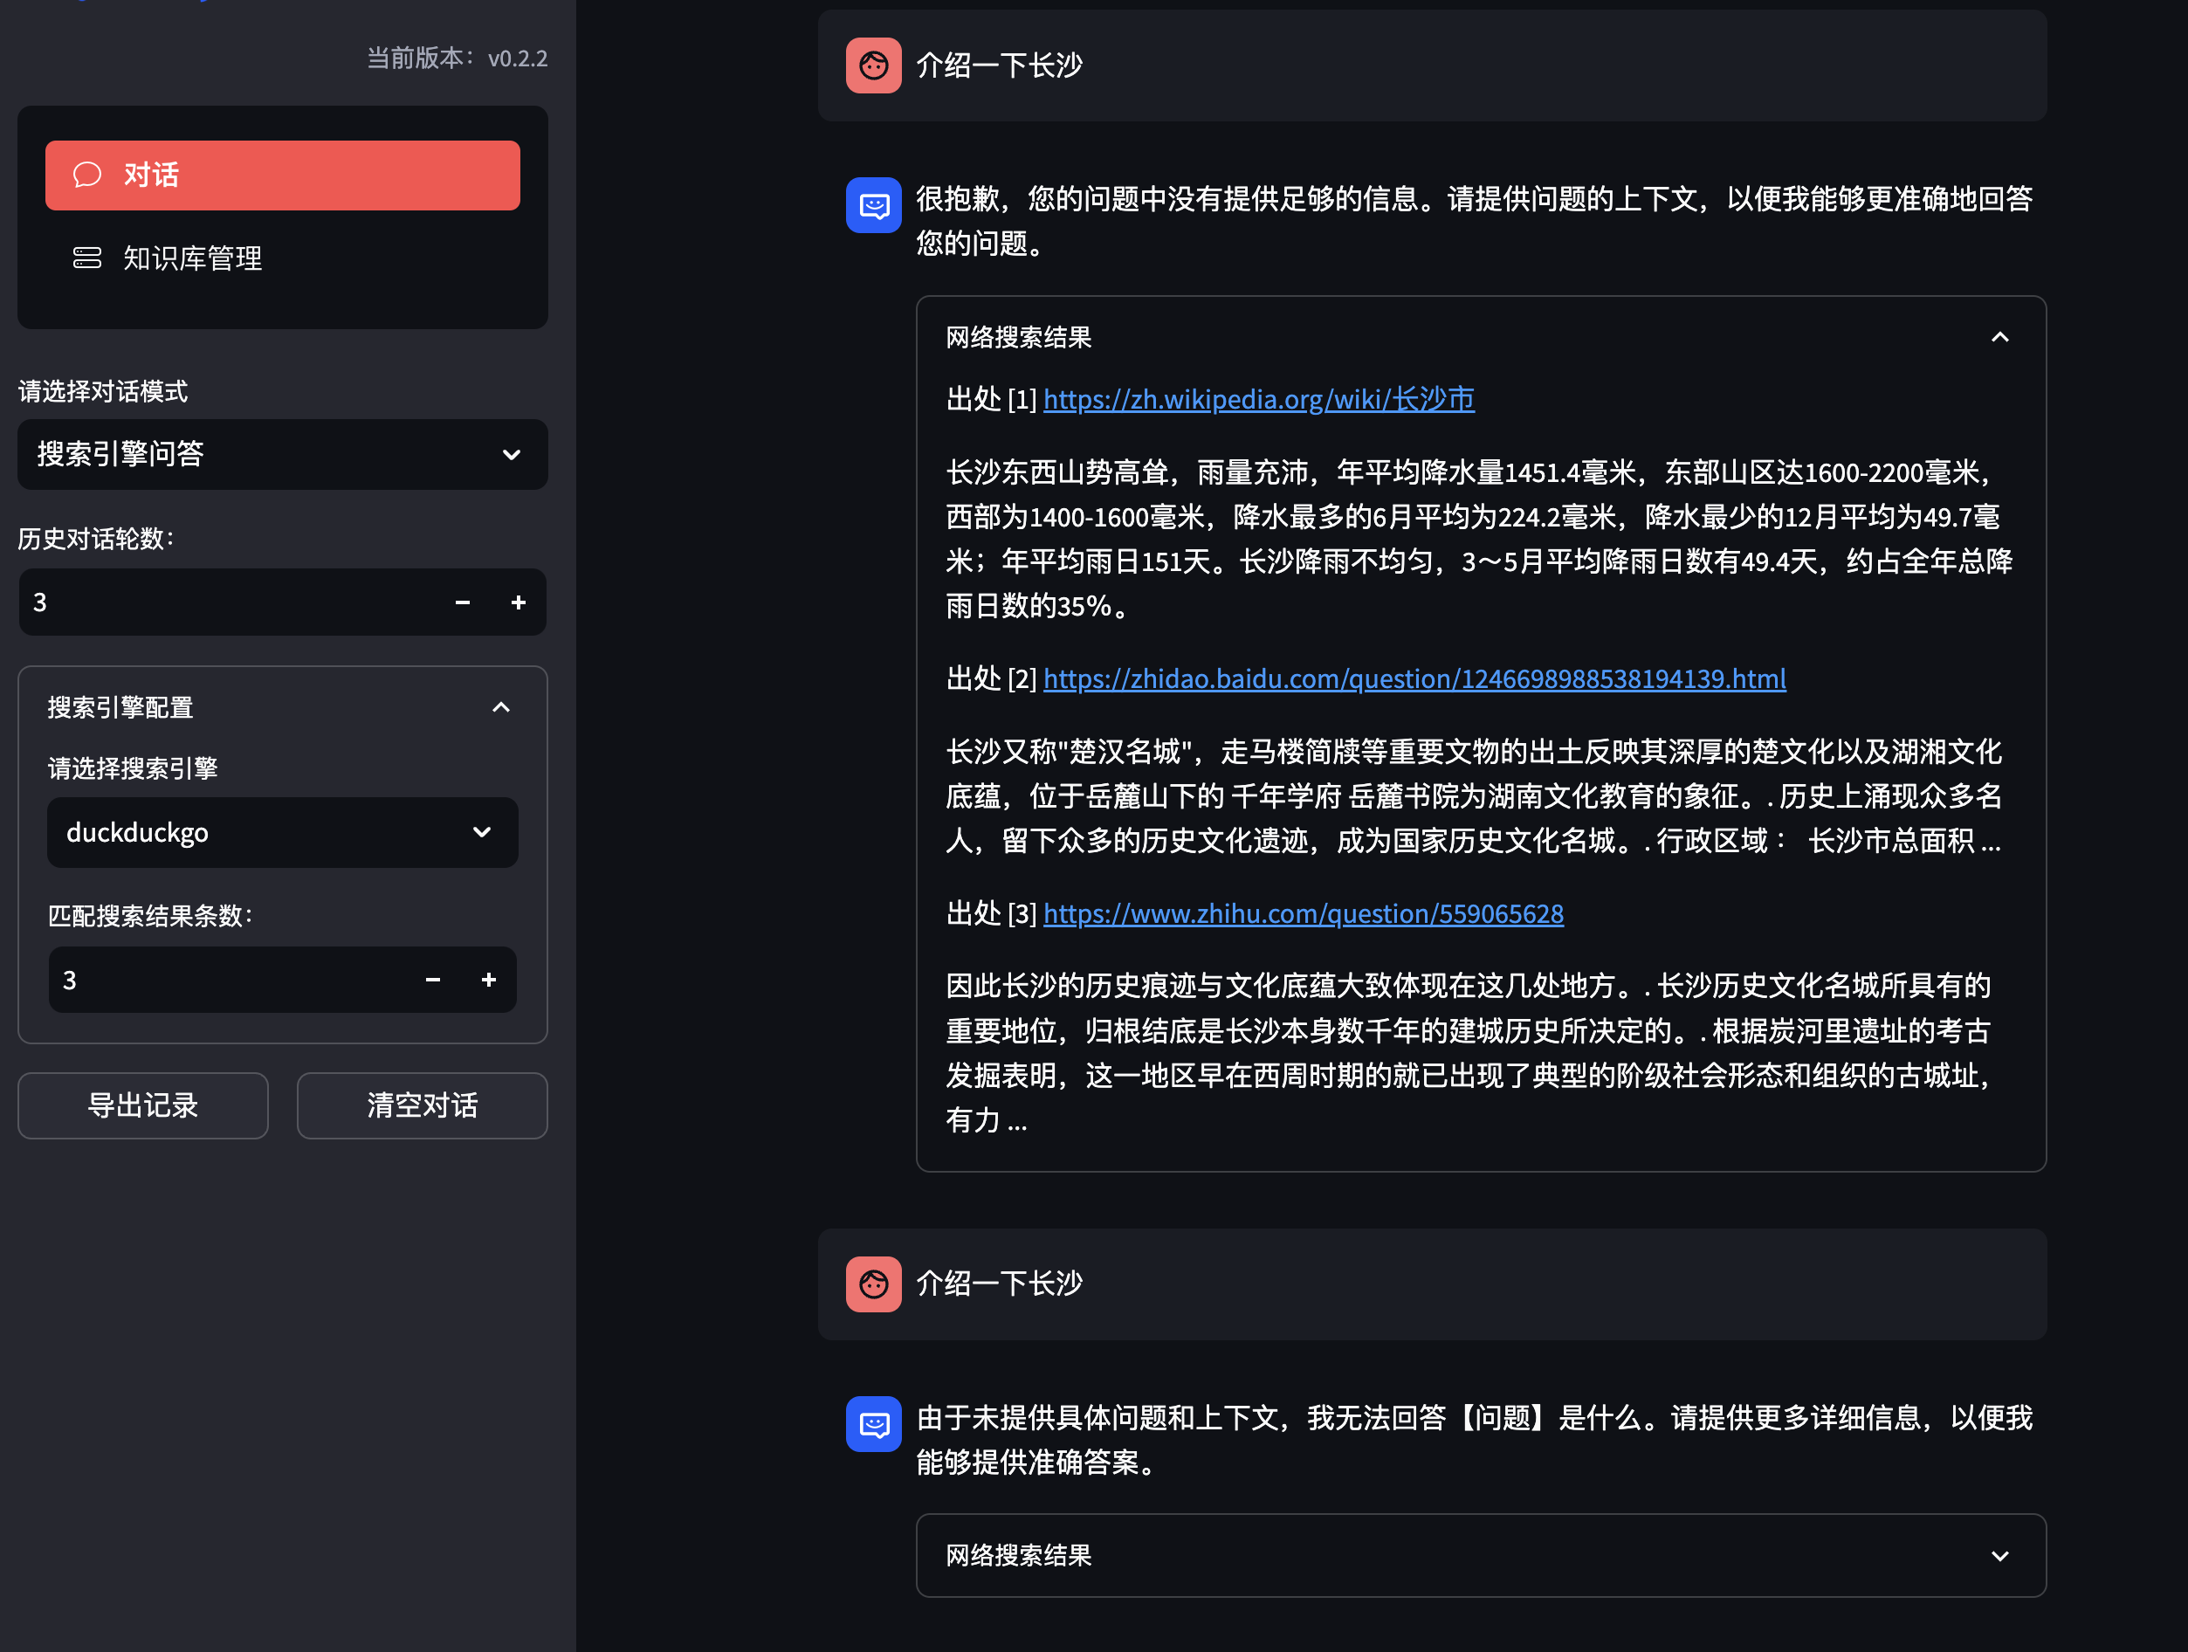Open the Zhihu question link in 出处 [3]
The width and height of the screenshot is (2188, 1652).
click(1303, 913)
